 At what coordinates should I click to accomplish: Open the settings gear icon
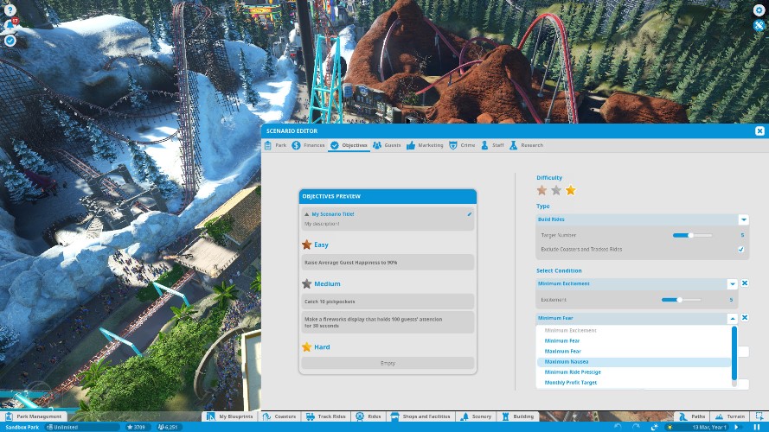pos(759,10)
